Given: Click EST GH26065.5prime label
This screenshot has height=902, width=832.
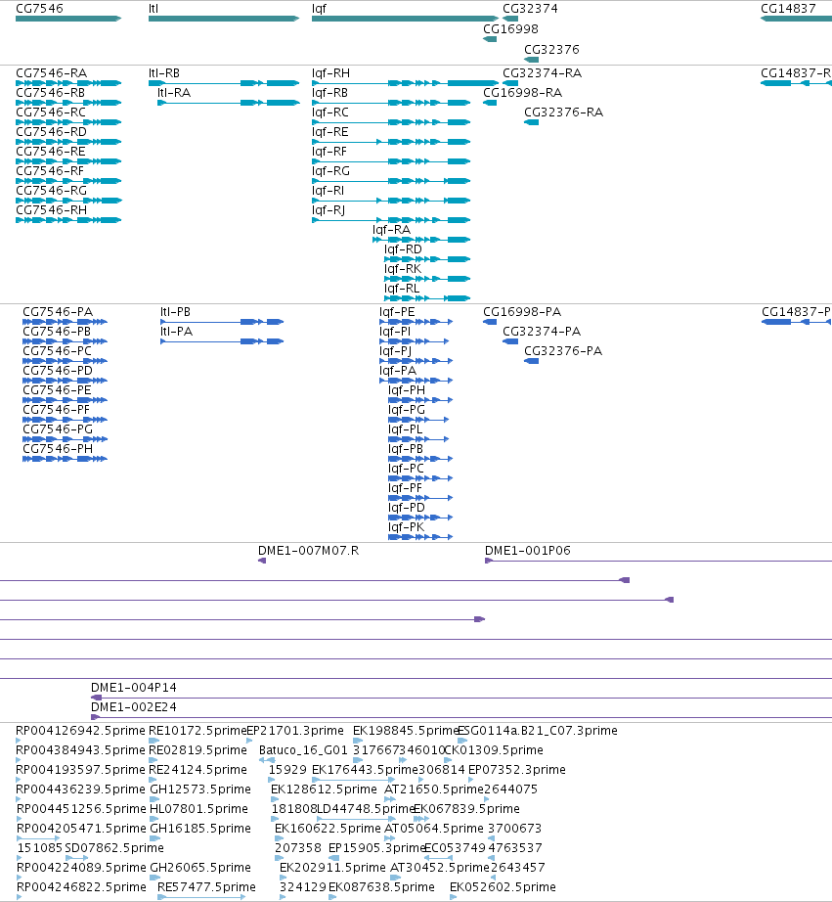Looking at the screenshot, I should pyautogui.click(x=200, y=868).
